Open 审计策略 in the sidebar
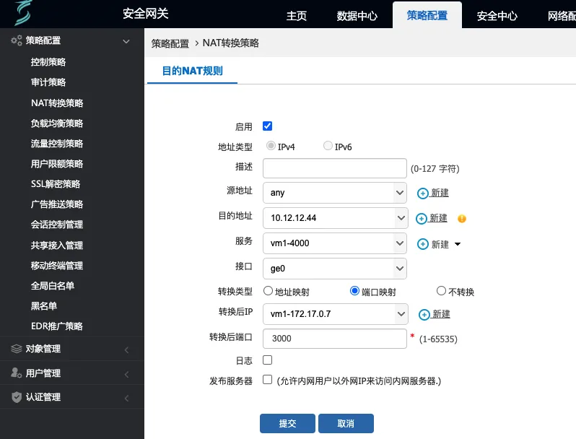 click(48, 82)
